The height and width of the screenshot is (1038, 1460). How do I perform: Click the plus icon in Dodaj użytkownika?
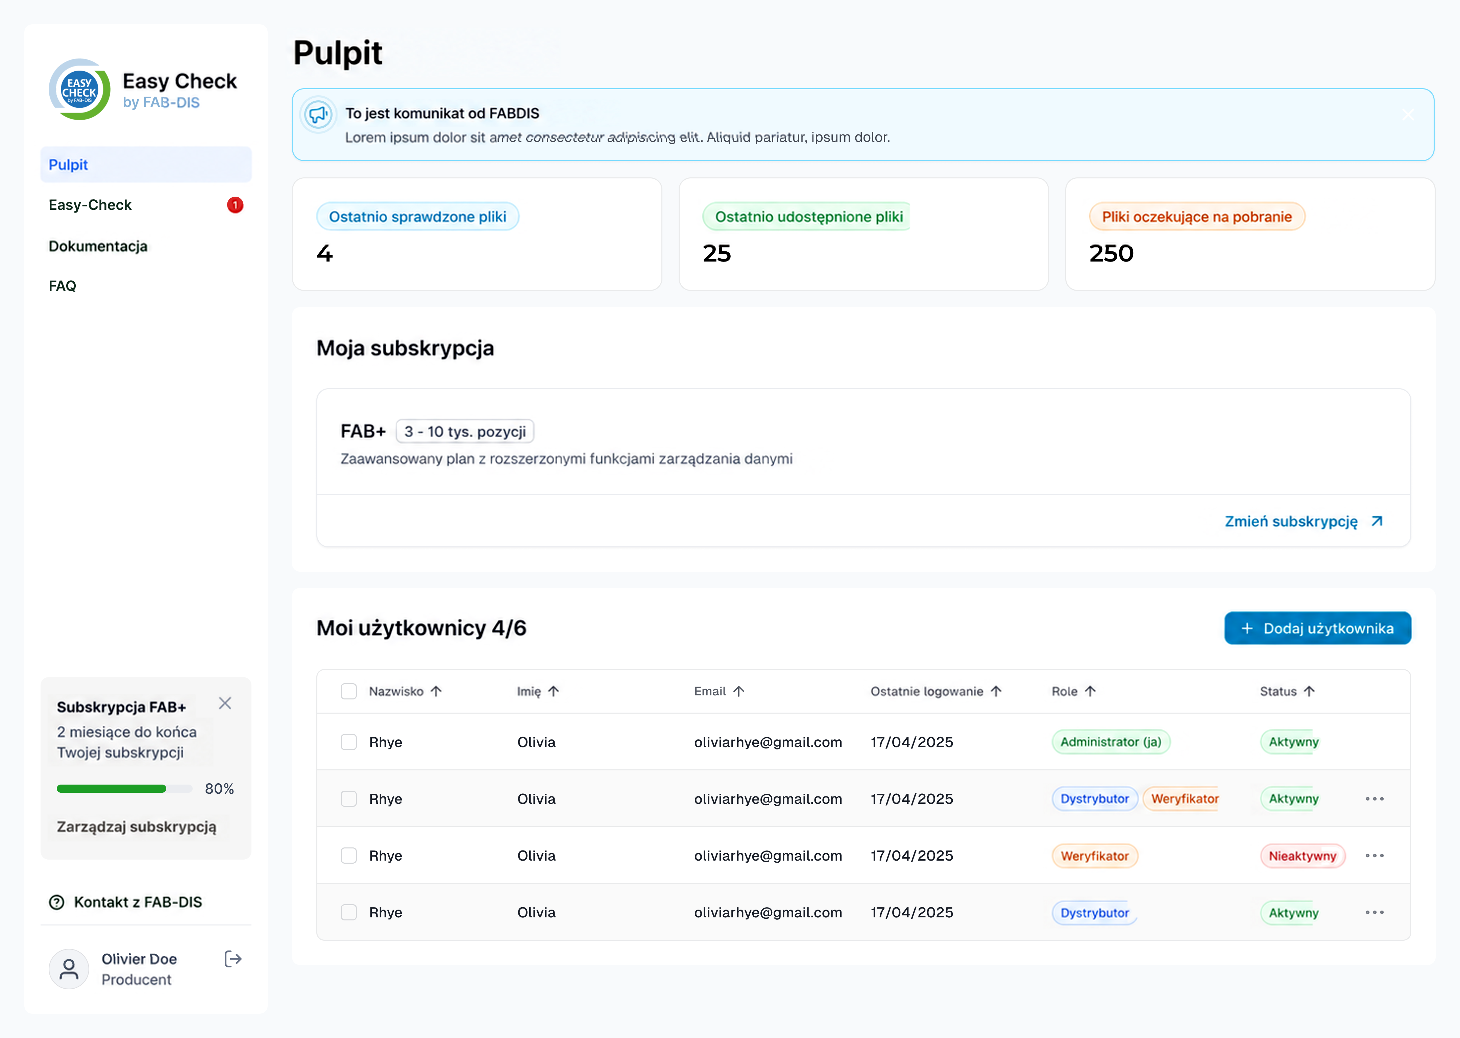(1246, 628)
